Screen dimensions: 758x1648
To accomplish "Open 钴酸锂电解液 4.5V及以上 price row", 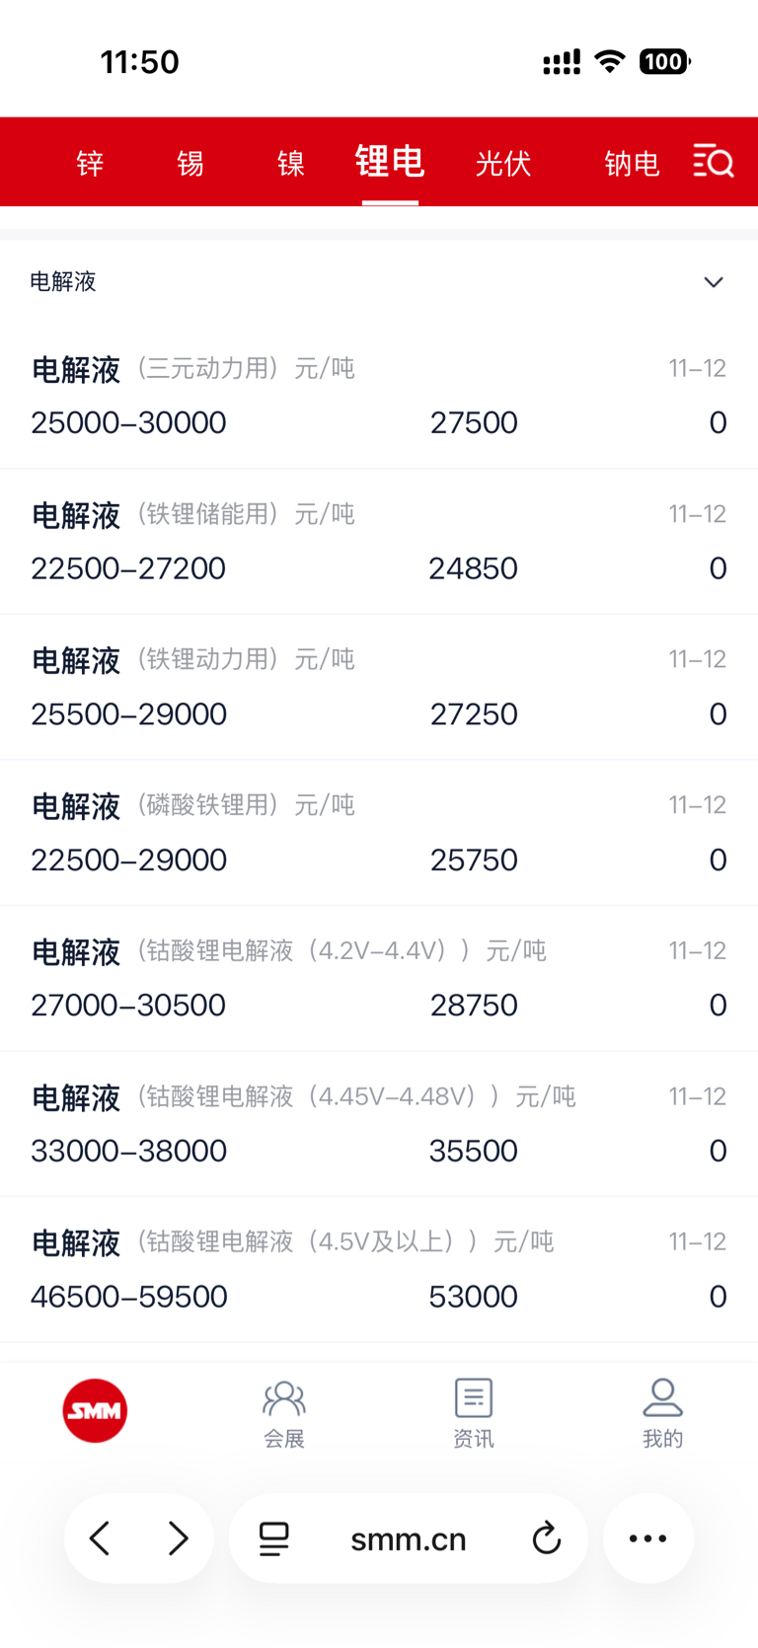I will coord(379,1269).
